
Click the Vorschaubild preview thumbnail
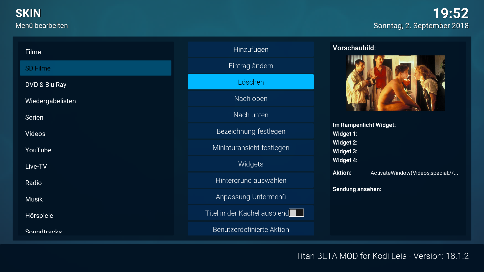[396, 83]
